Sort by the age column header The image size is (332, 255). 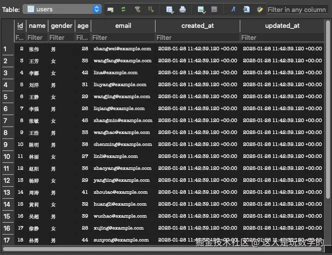[x=83, y=26]
